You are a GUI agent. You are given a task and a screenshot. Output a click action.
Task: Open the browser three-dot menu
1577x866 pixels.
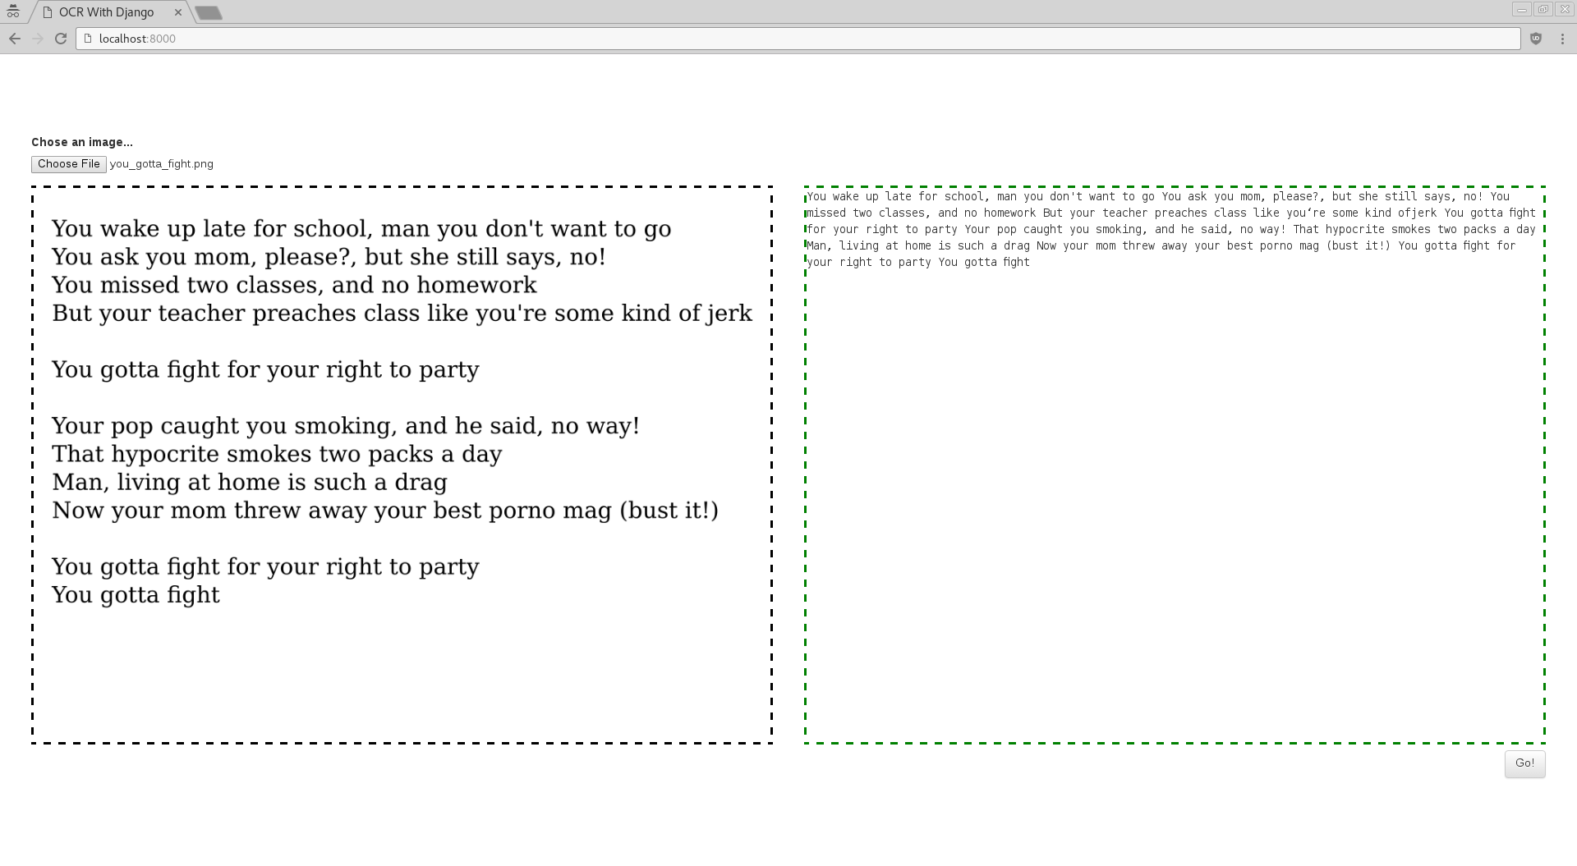tap(1562, 39)
